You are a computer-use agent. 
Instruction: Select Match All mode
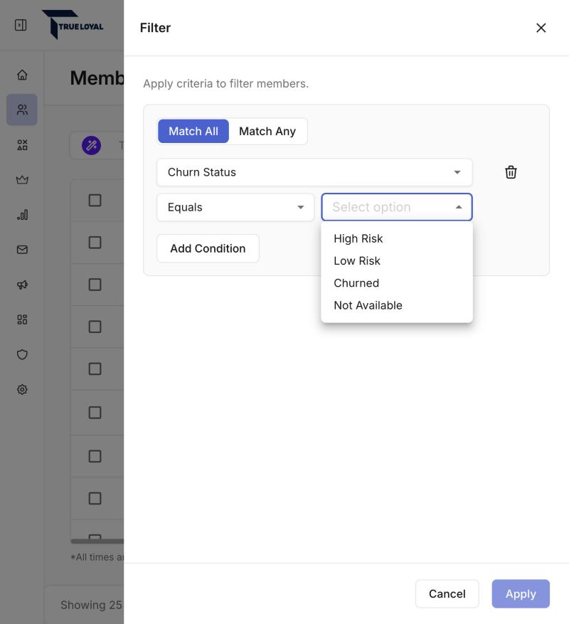[x=193, y=132]
